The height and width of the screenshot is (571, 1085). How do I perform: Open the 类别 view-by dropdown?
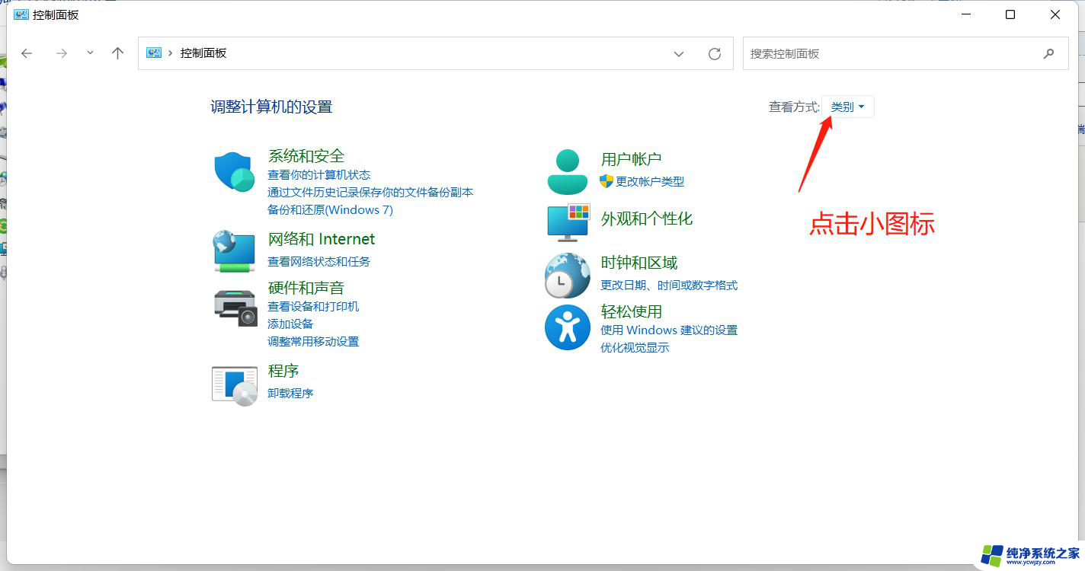point(848,107)
